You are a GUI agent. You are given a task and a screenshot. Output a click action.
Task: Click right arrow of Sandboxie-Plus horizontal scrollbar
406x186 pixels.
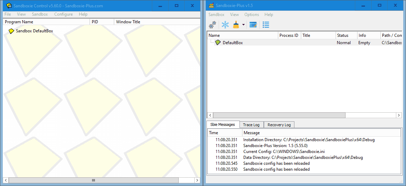click(x=399, y=115)
